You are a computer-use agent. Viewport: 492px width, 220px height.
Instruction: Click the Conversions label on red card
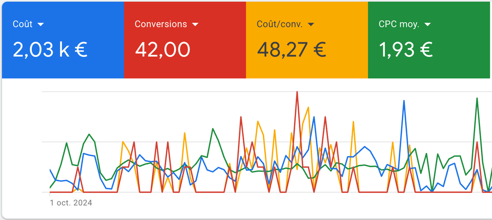(x=160, y=24)
